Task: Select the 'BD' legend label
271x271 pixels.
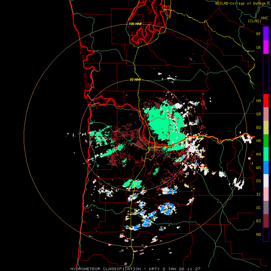Action: coord(258,128)
